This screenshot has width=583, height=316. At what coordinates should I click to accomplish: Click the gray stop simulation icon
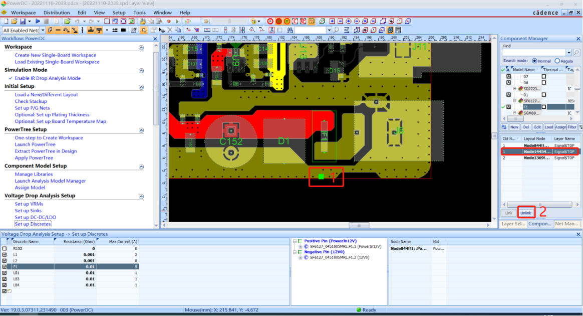(x=46, y=21)
